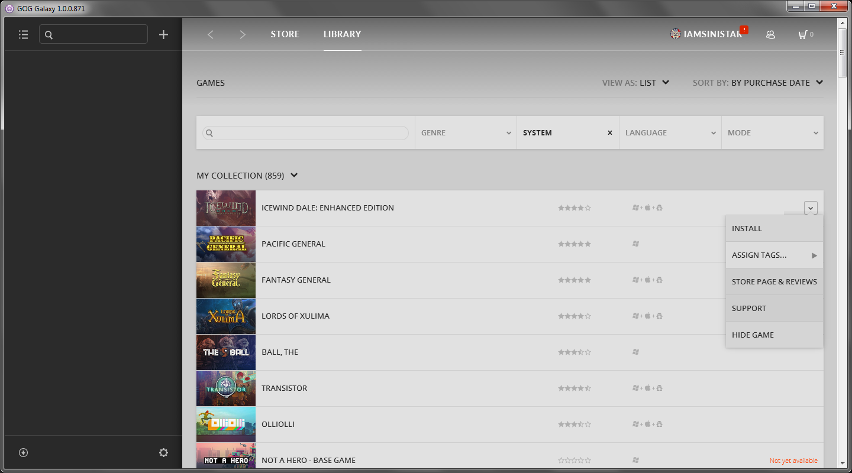Open Sort By Purchase Date dropdown
The height and width of the screenshot is (473, 852).
point(758,83)
